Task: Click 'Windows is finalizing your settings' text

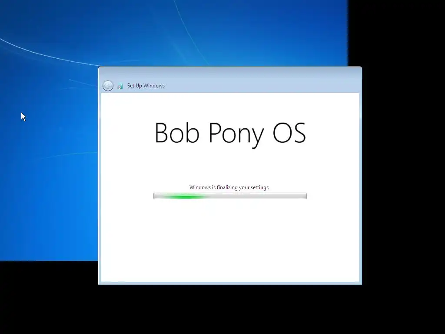Action: [x=229, y=187]
